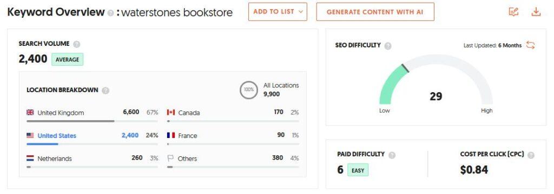Click the paid difficulty score 6
The image size is (554, 194).
point(340,170)
